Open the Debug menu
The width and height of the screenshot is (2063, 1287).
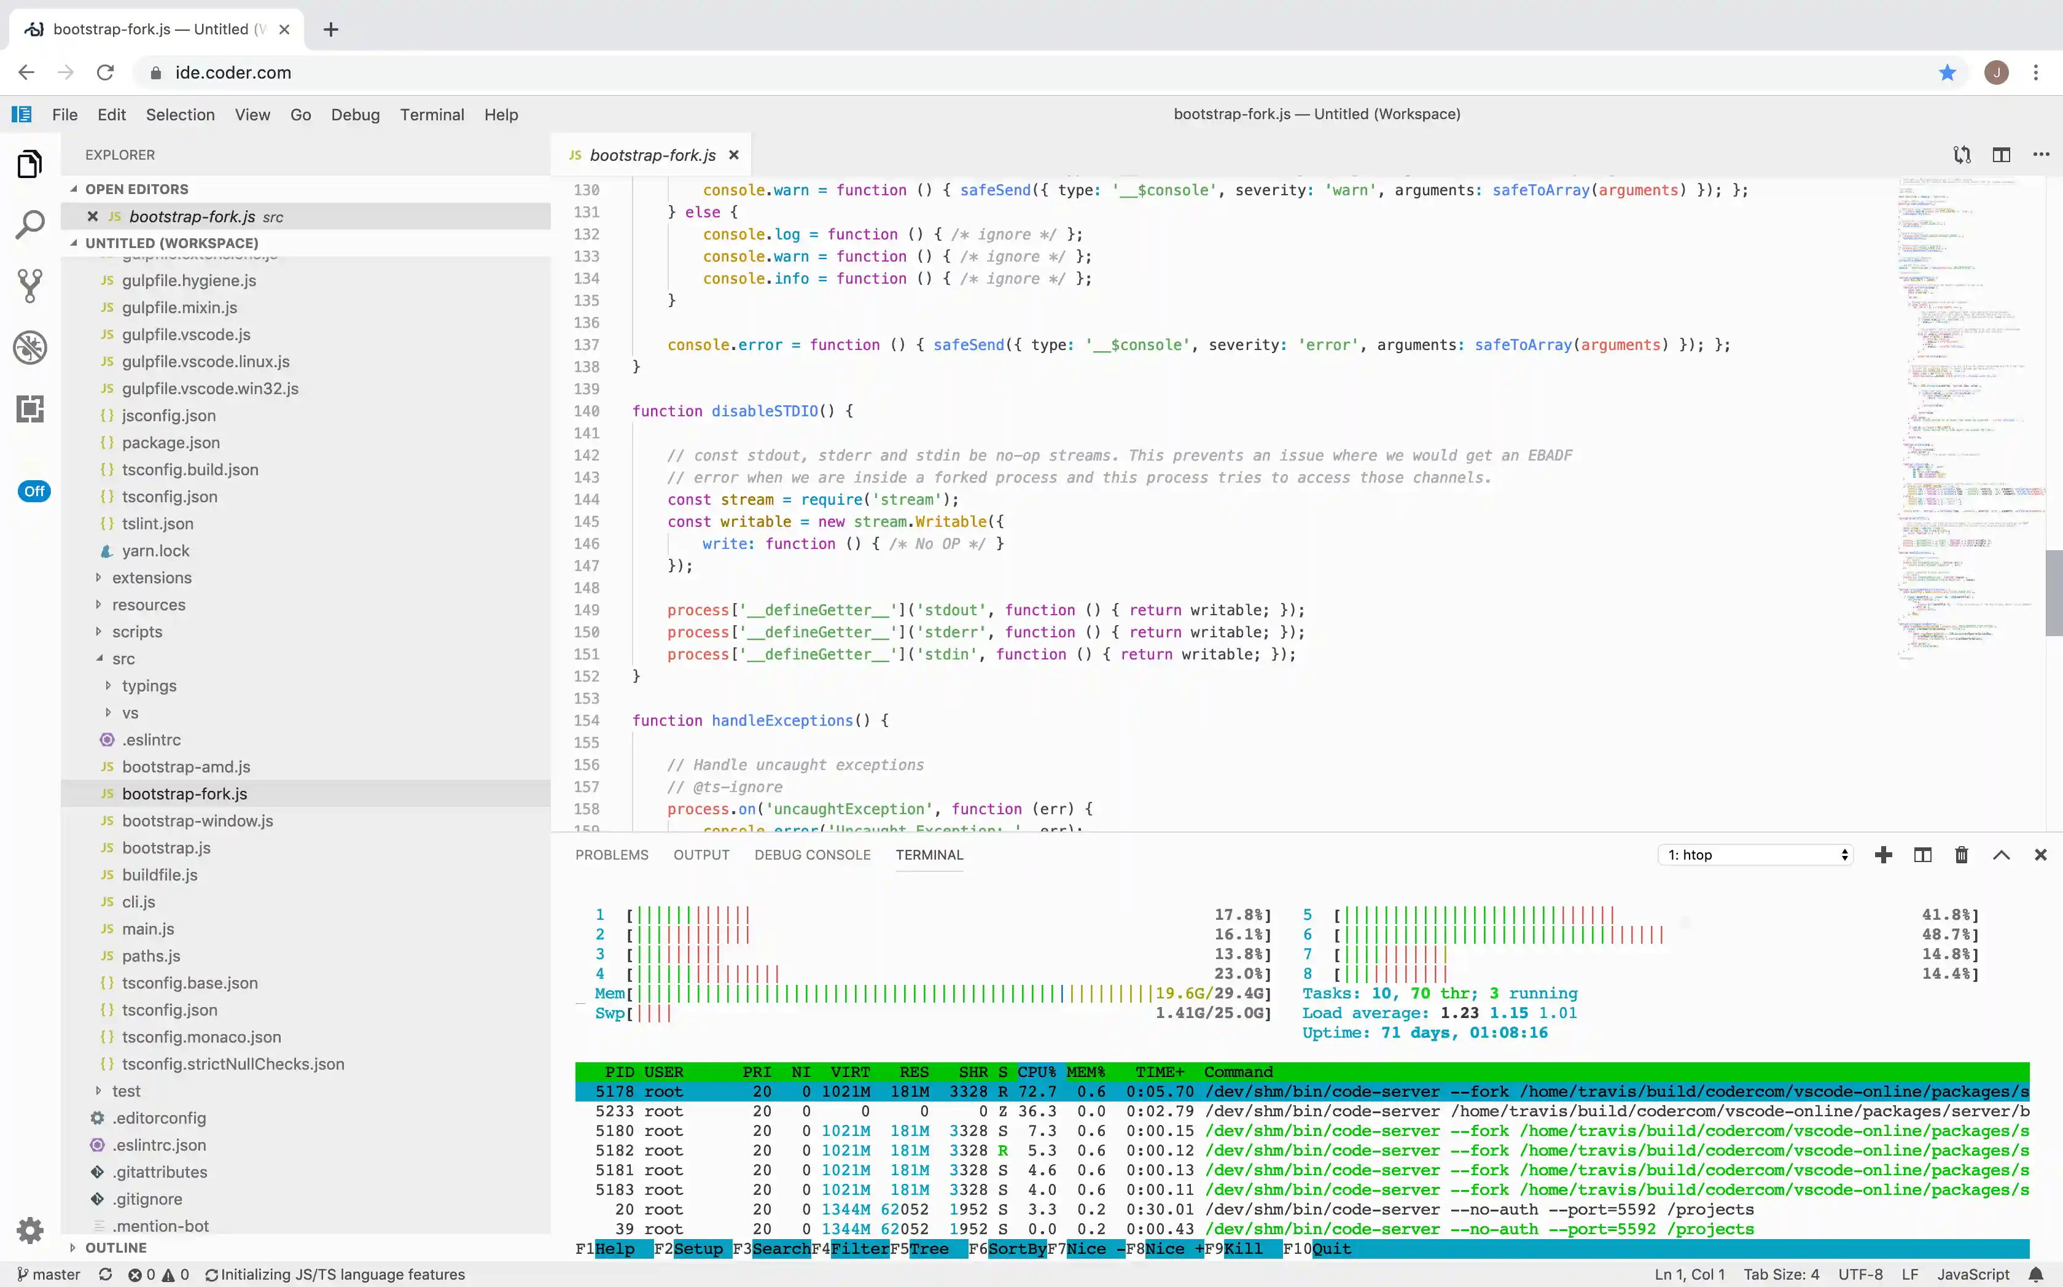[x=356, y=115]
